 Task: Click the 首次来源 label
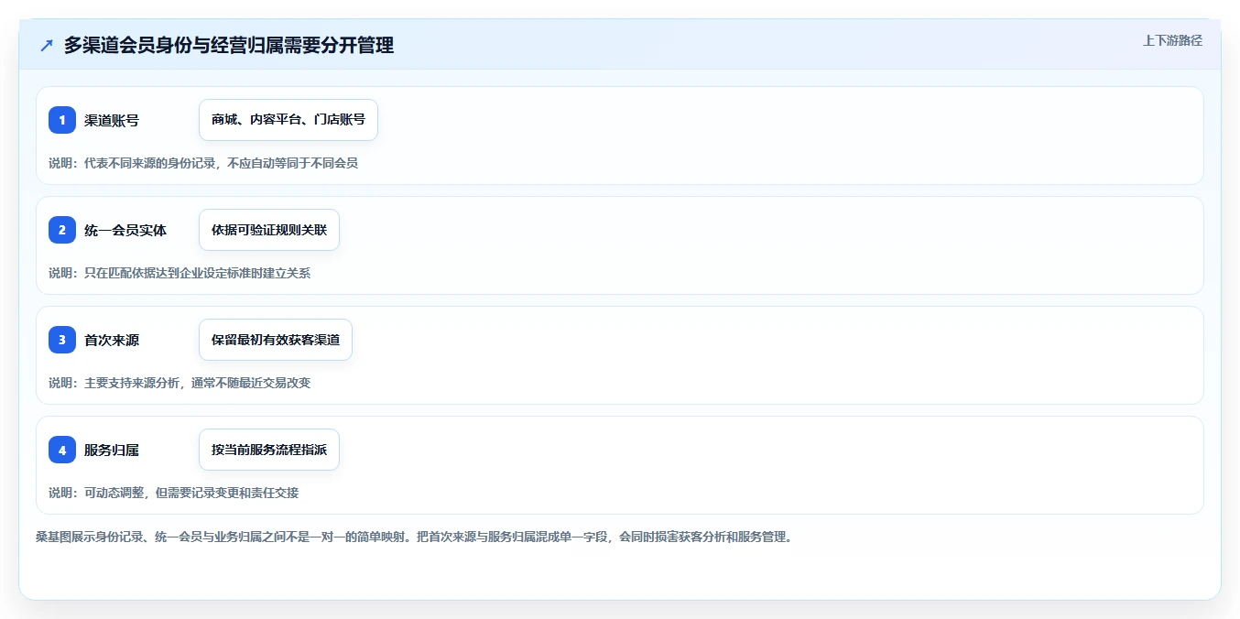click(112, 340)
